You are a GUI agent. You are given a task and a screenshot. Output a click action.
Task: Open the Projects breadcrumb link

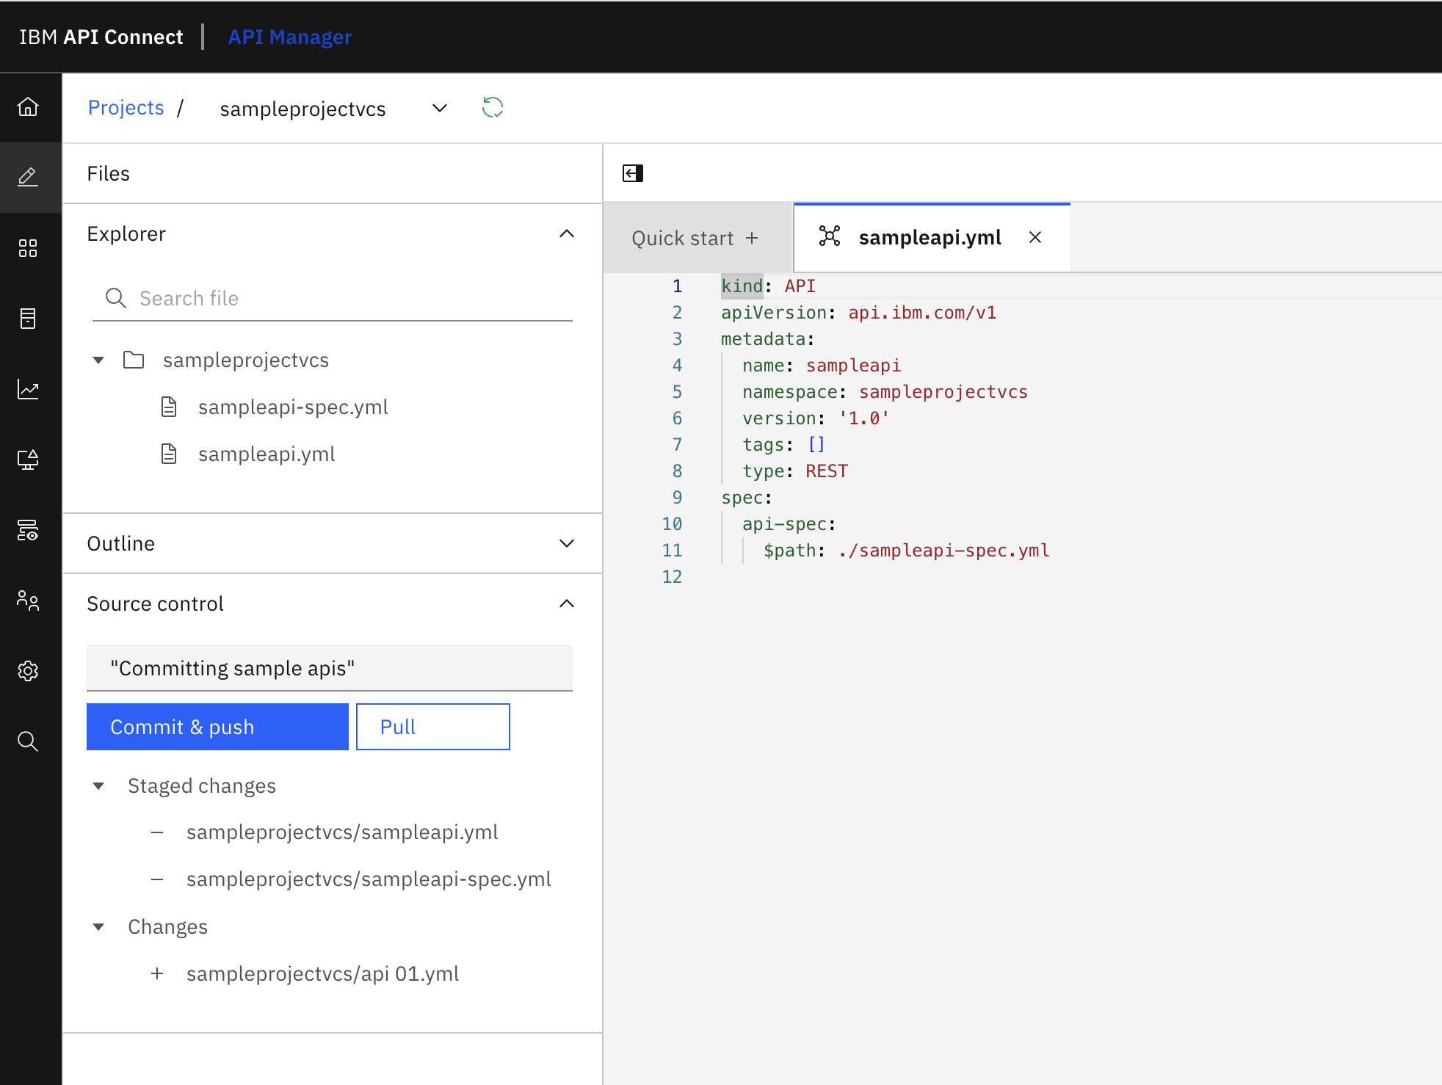[126, 108]
